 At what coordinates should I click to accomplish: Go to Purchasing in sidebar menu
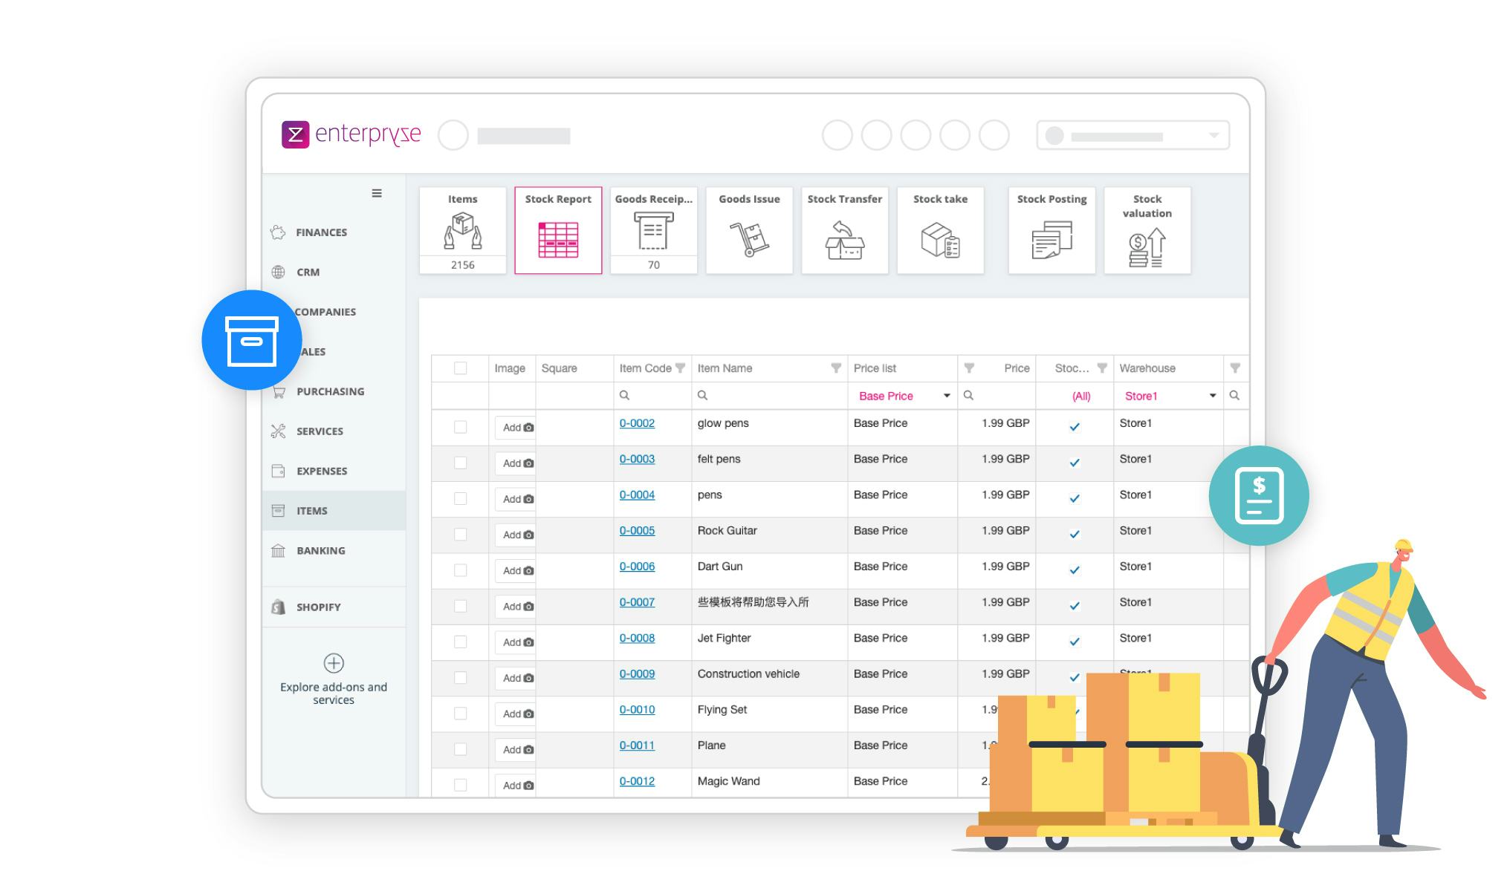pyautogui.click(x=330, y=391)
